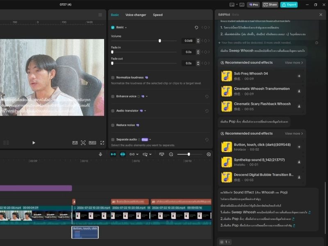Click the microphone record voiceover icon

pyautogui.click(x=100, y=155)
